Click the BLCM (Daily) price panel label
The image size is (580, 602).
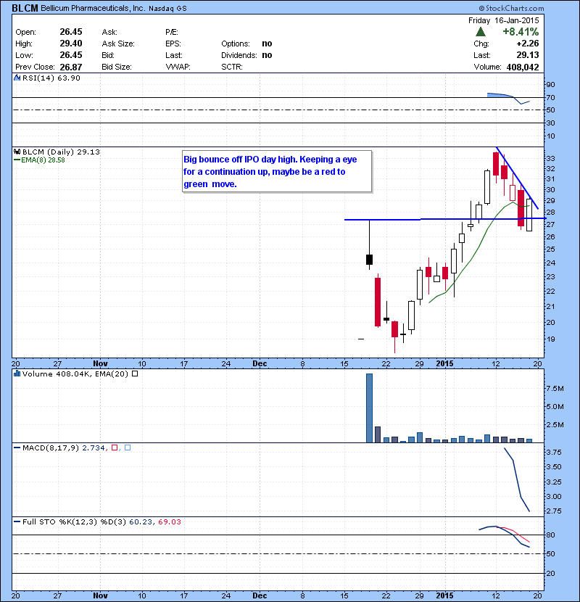61,152
